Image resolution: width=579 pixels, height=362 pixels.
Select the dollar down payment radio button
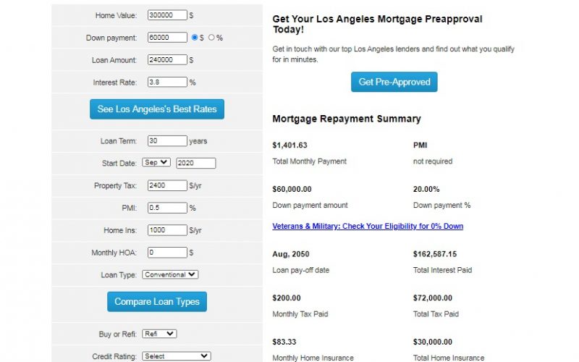coord(195,38)
